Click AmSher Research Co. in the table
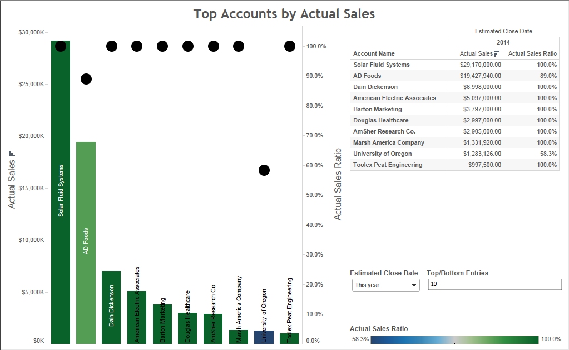Viewport: 569px width, 350px height. pos(384,131)
